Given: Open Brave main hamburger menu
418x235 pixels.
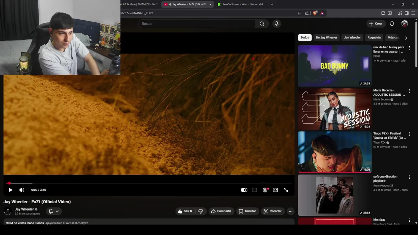Looking at the screenshot, I should click(x=413, y=13).
